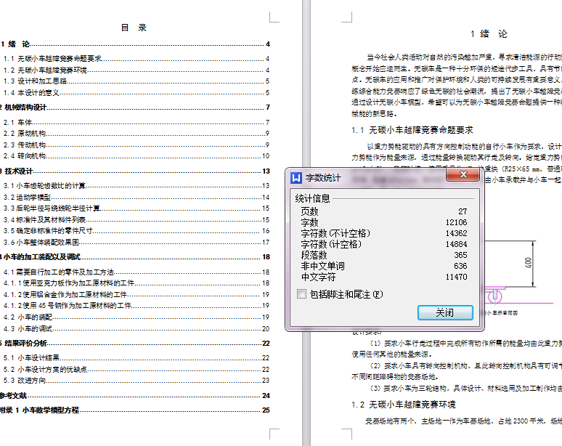
Task: Enable the 包括脚注和尾注 checkbox
Action: 302,294
